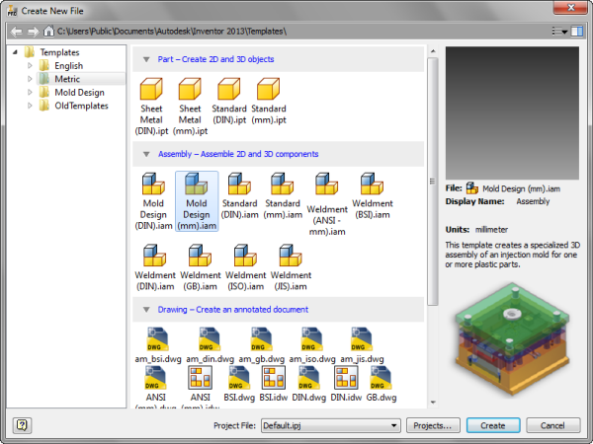Image resolution: width=593 pixels, height=444 pixels.
Task: Click the template list vertical scrollbar thumb
Action: pos(433,182)
